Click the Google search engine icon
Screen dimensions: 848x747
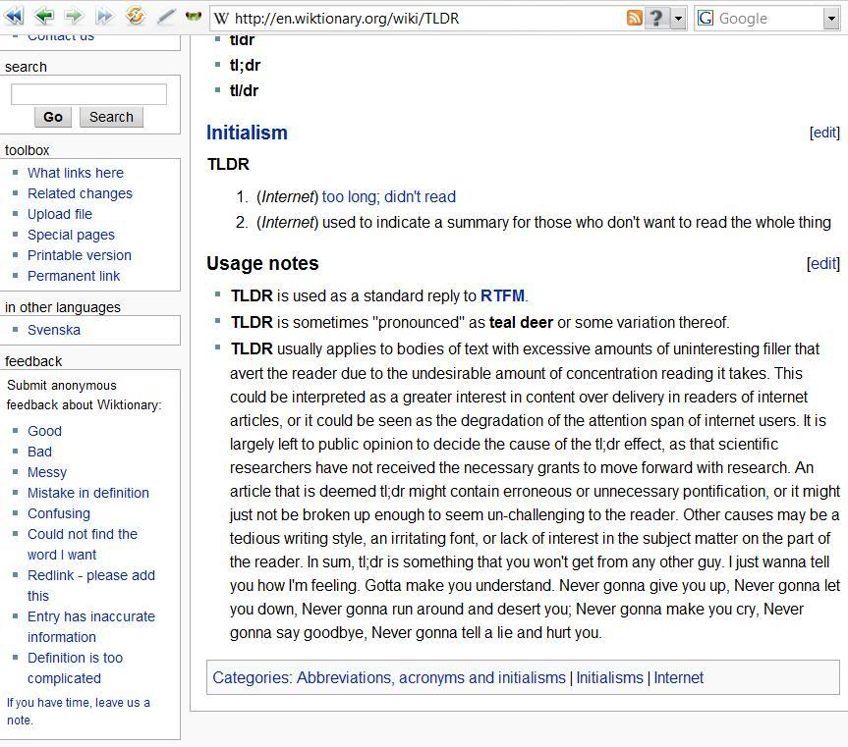click(706, 18)
